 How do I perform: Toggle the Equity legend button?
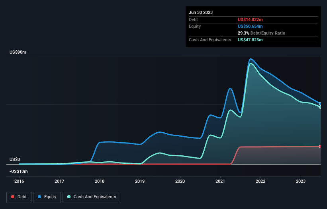click(47, 197)
